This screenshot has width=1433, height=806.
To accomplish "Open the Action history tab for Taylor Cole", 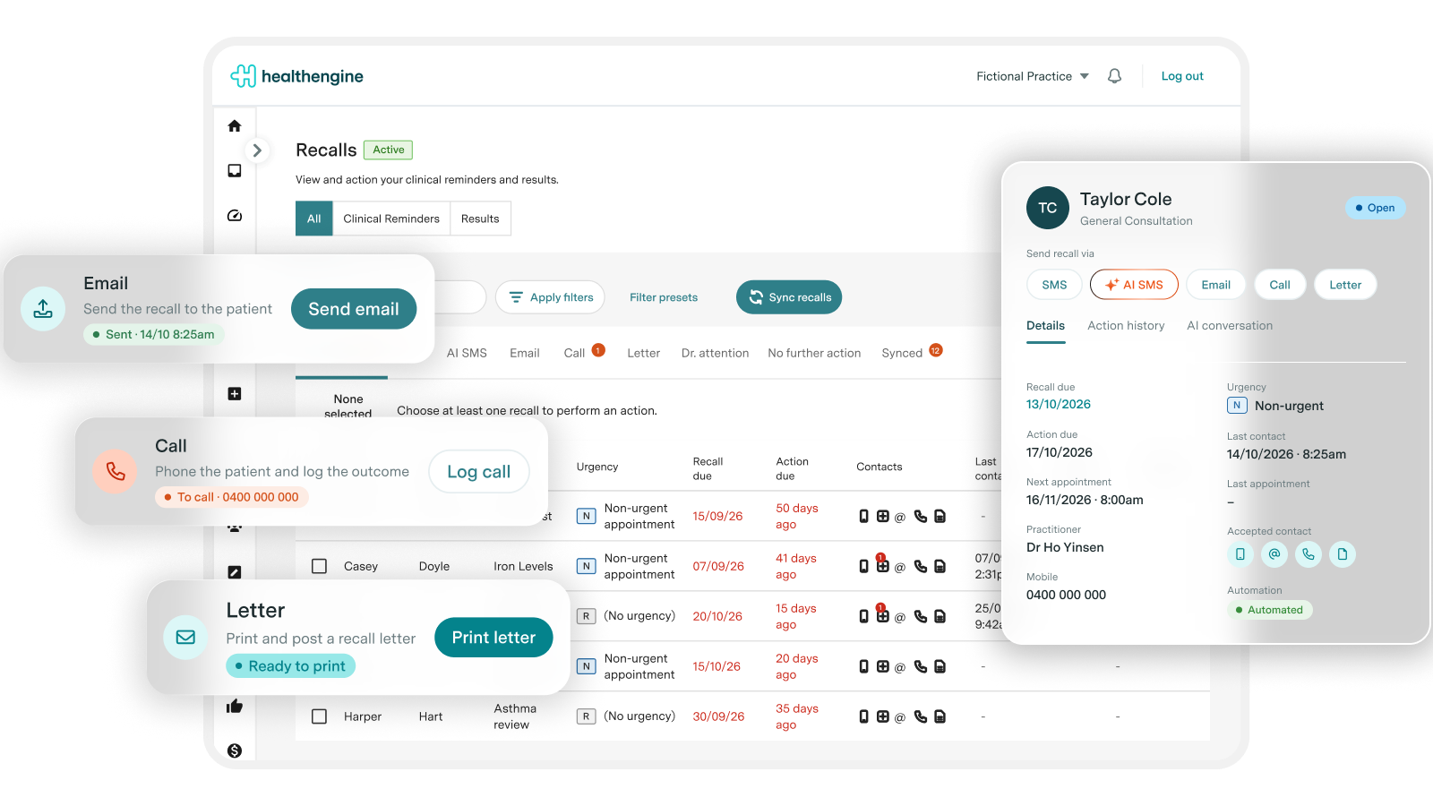I will pos(1126,326).
